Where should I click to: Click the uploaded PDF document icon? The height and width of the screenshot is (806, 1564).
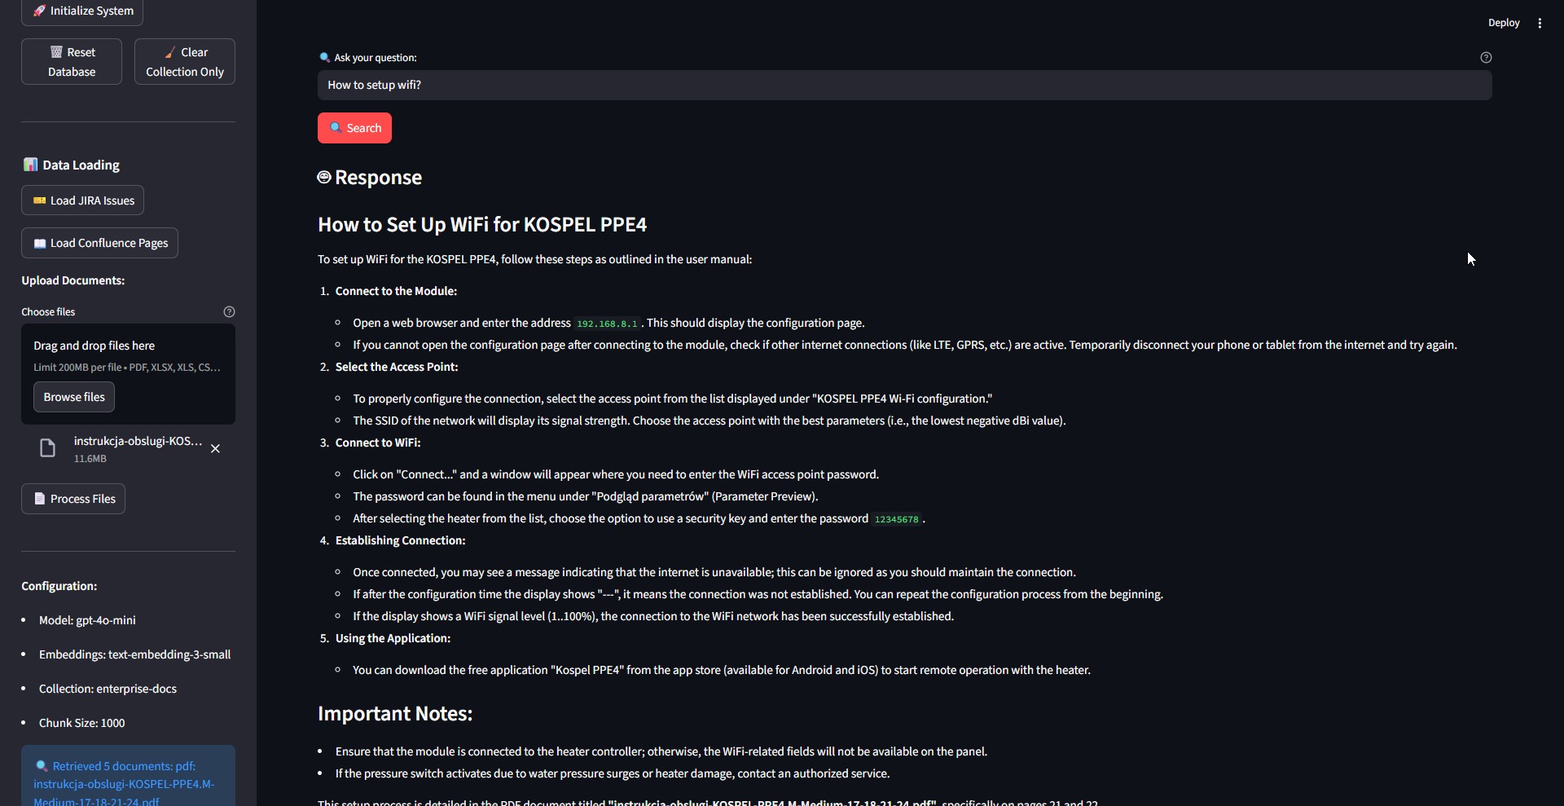click(x=48, y=449)
